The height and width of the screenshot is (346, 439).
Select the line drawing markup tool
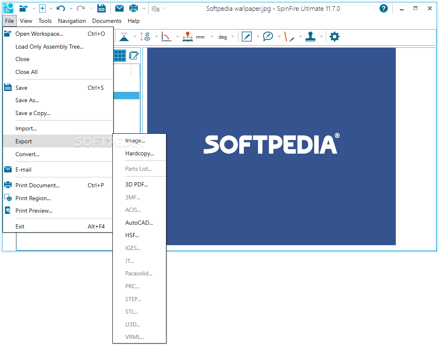coord(289,37)
